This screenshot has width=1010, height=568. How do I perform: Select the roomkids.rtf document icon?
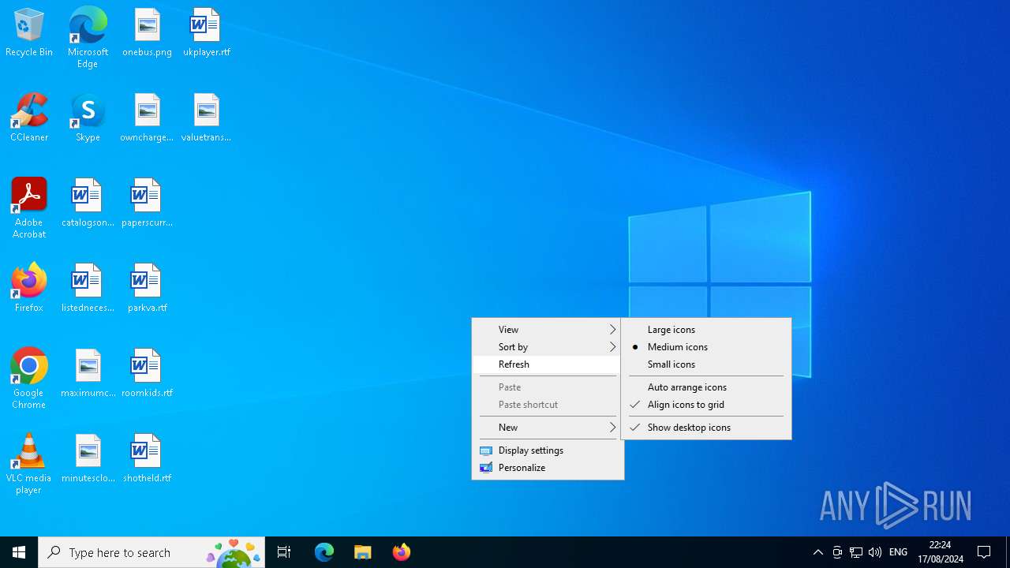[x=147, y=374]
